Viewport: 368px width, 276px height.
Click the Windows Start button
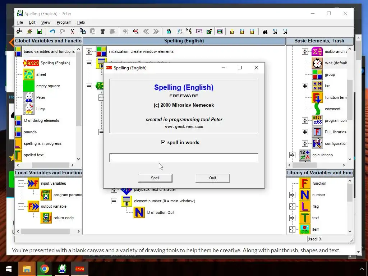9,269
